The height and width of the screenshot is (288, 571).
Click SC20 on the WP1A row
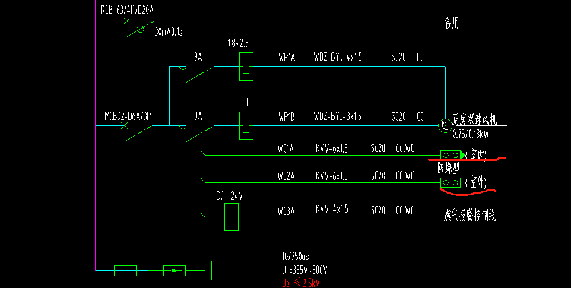(x=398, y=57)
